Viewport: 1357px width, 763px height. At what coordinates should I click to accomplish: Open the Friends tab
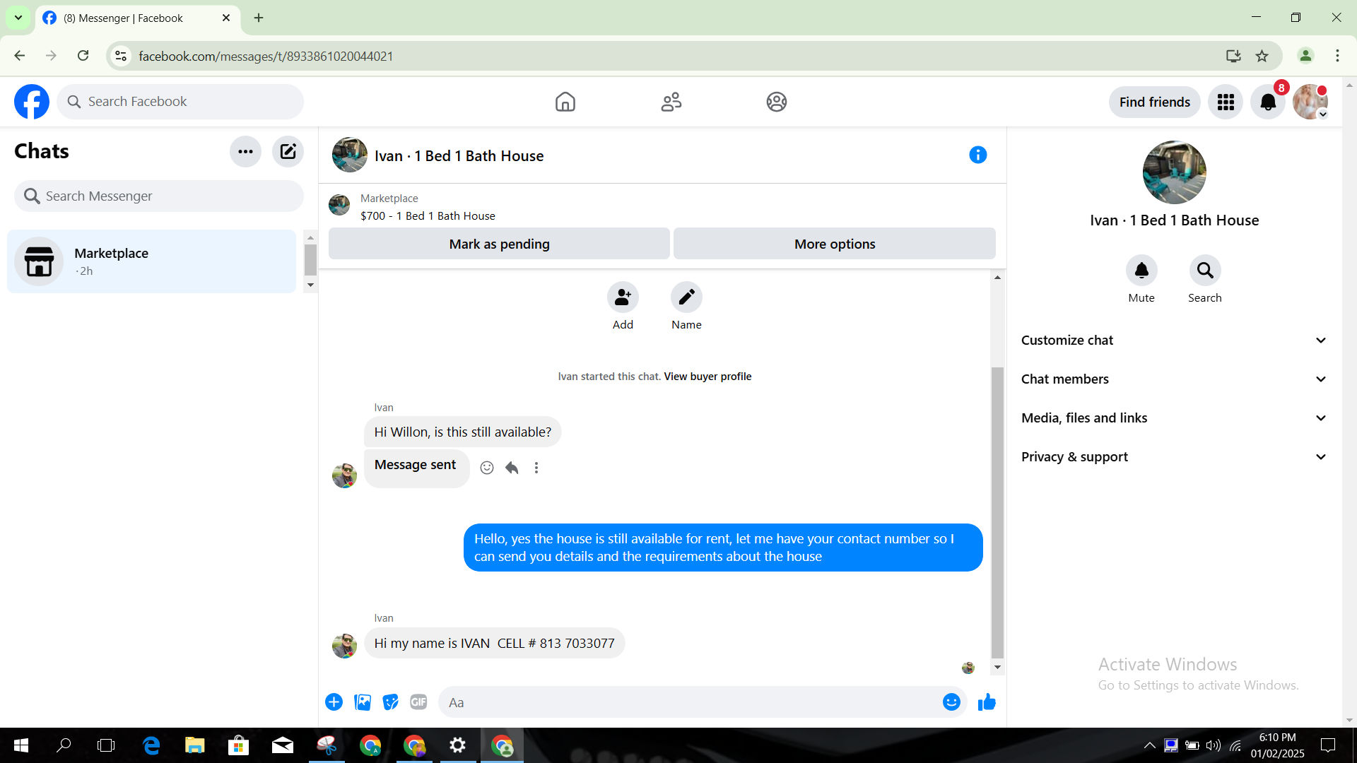click(671, 102)
